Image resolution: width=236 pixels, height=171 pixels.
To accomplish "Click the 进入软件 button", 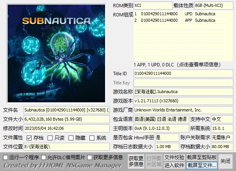I will coord(174,165).
